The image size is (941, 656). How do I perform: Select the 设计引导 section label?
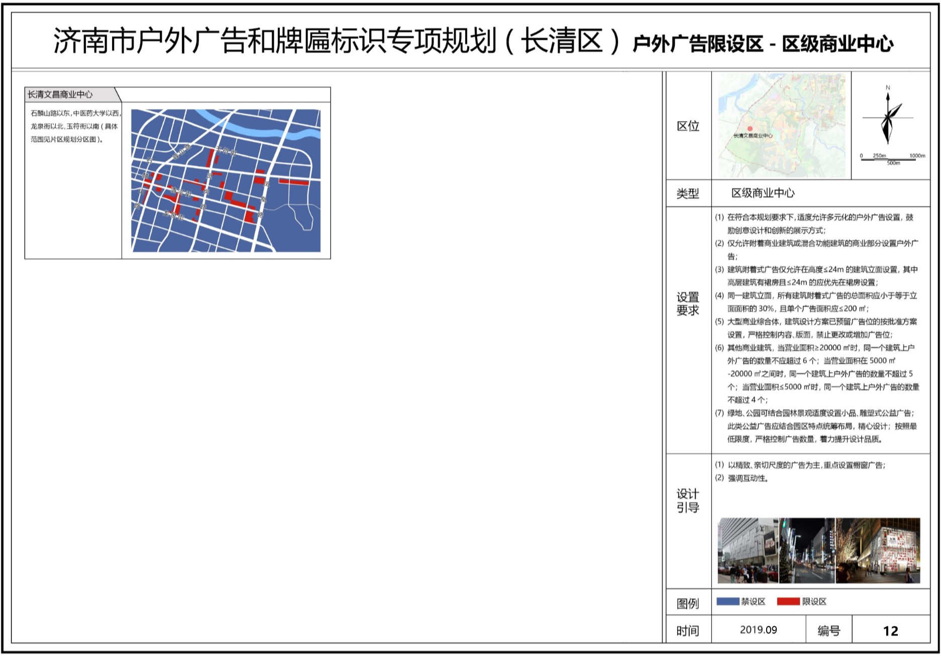[x=688, y=501]
